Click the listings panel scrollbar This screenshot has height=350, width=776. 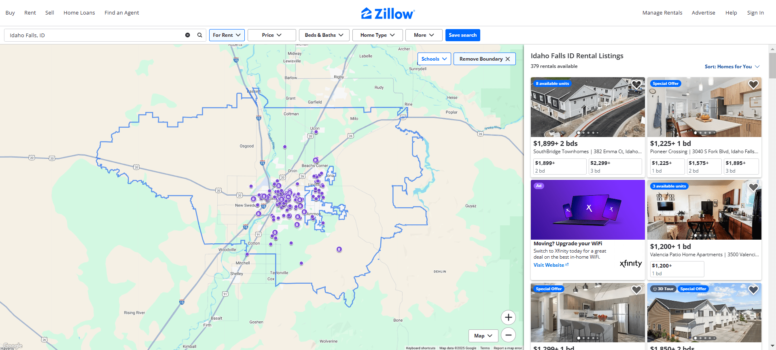click(772, 65)
